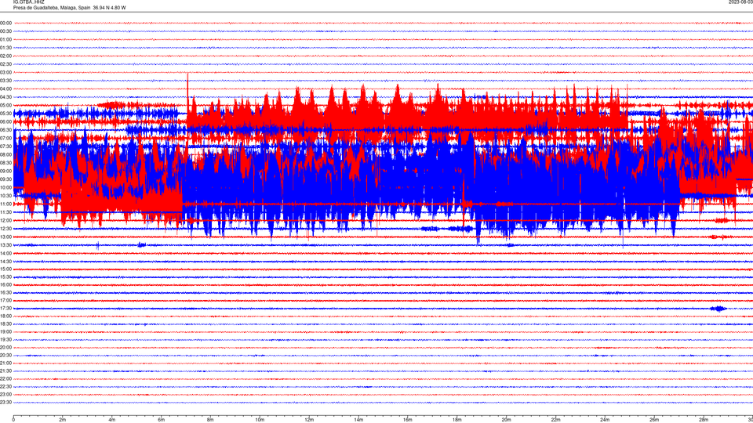Screen dimensions: 753x423
Task: Click the small blue burst on the 17:30 trace
Action: click(718, 309)
